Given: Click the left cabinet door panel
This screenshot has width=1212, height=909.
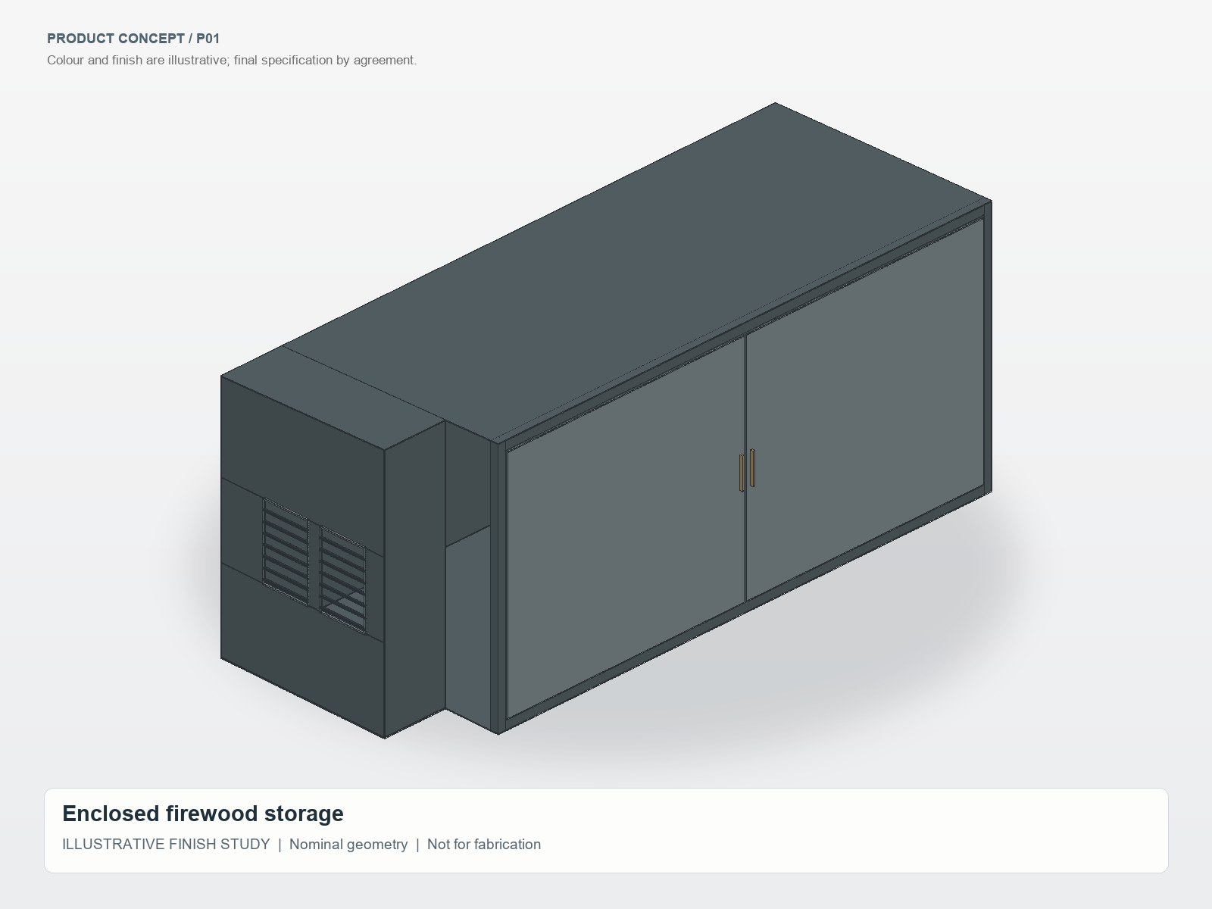Looking at the screenshot, I should 626,526.
